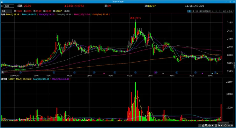Click the plus circle icon beside stock code
This screenshot has width=236, height=128.
(x=2, y=6)
